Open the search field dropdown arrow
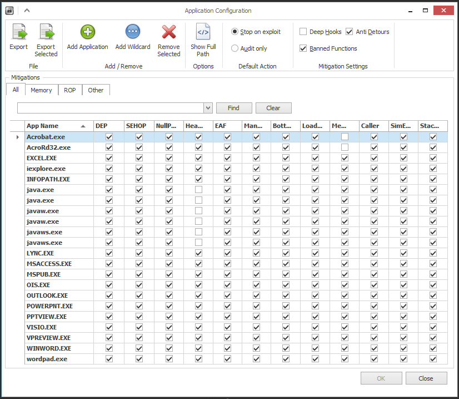 pos(208,108)
